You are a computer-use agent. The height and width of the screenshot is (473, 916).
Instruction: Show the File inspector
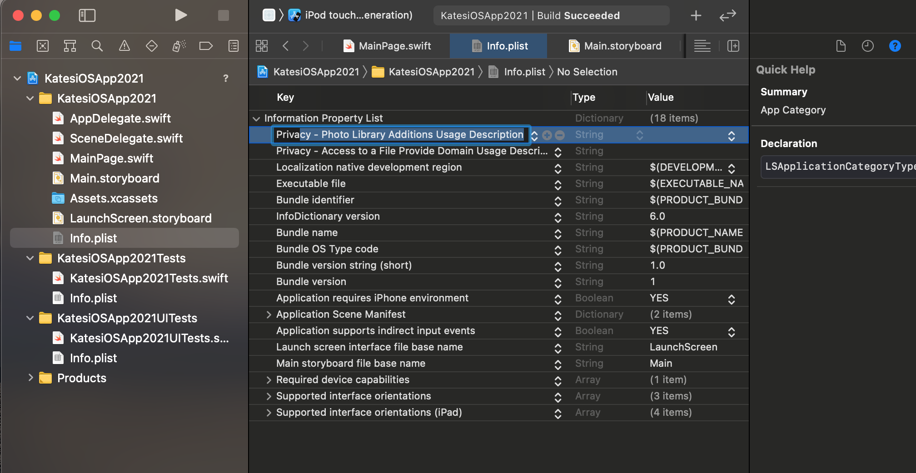841,46
